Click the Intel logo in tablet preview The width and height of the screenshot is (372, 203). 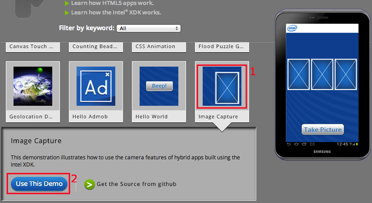pos(292,28)
